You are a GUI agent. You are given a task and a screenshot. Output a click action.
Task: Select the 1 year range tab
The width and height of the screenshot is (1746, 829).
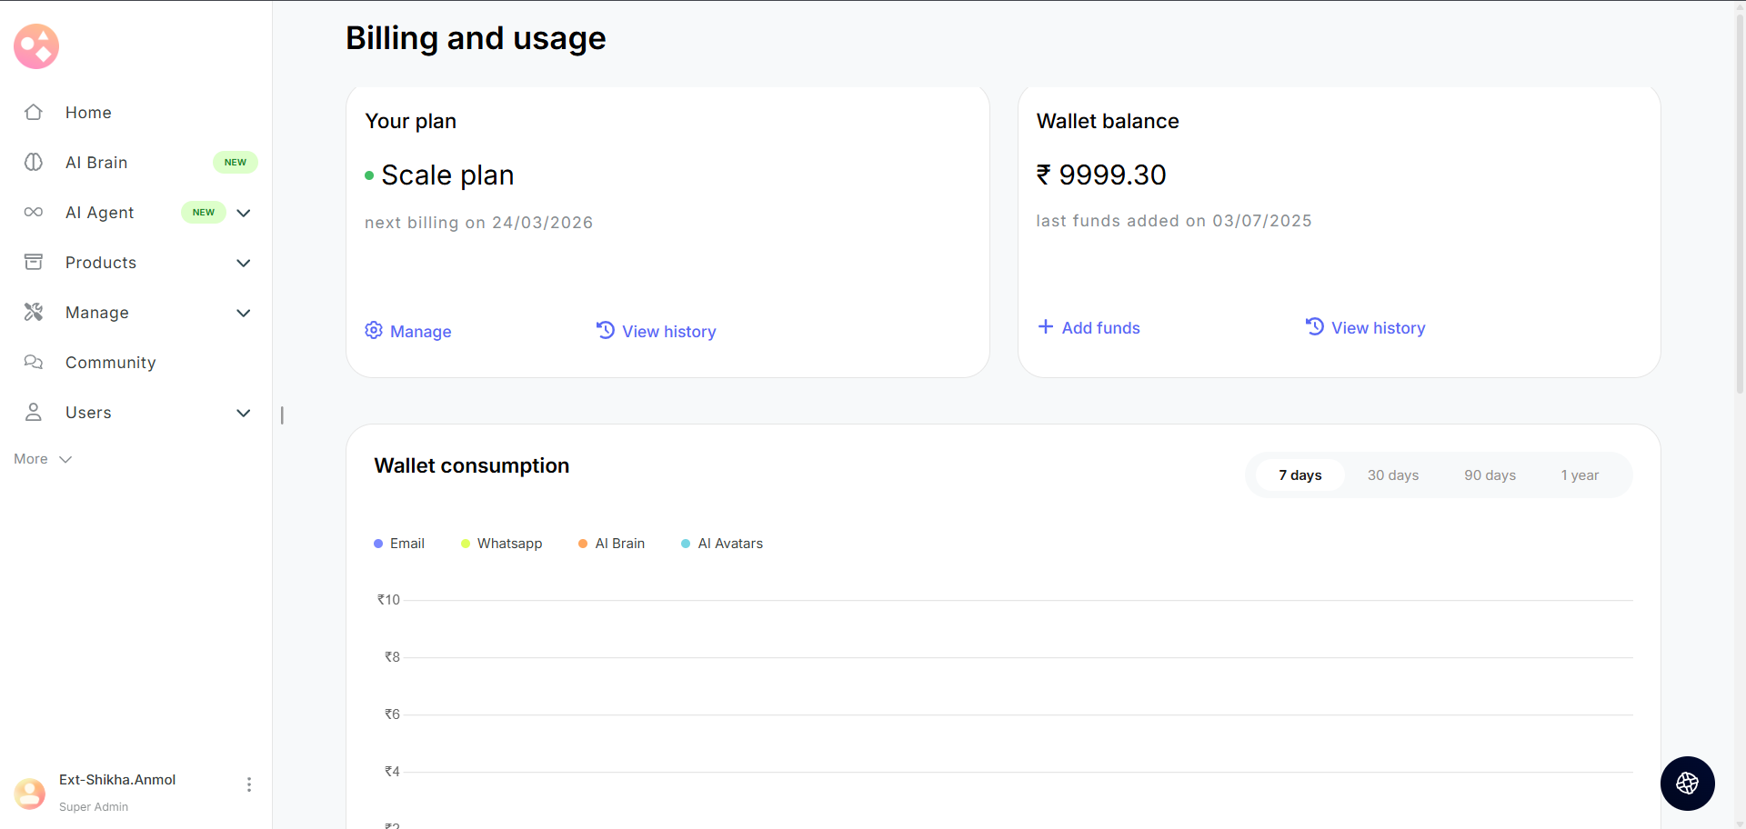tap(1580, 475)
